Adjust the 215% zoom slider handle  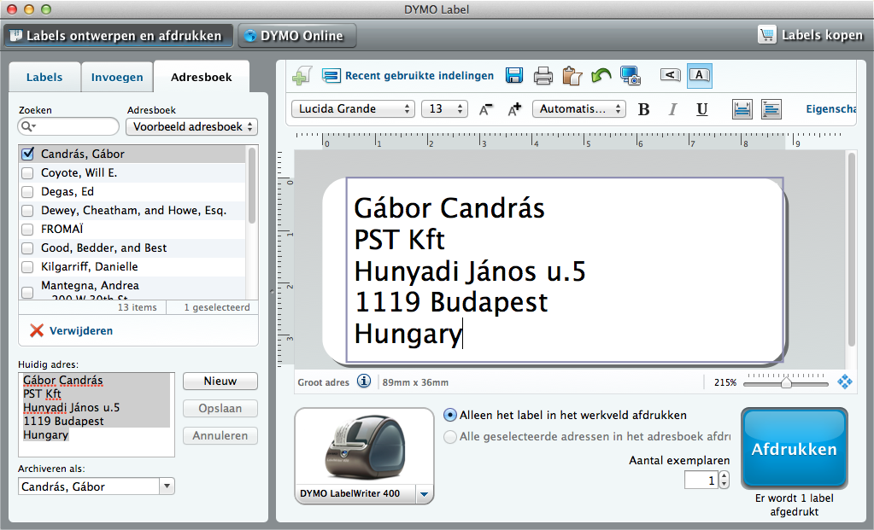786,383
